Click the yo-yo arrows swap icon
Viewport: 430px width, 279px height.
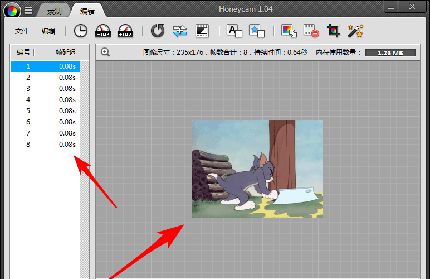pos(180,31)
